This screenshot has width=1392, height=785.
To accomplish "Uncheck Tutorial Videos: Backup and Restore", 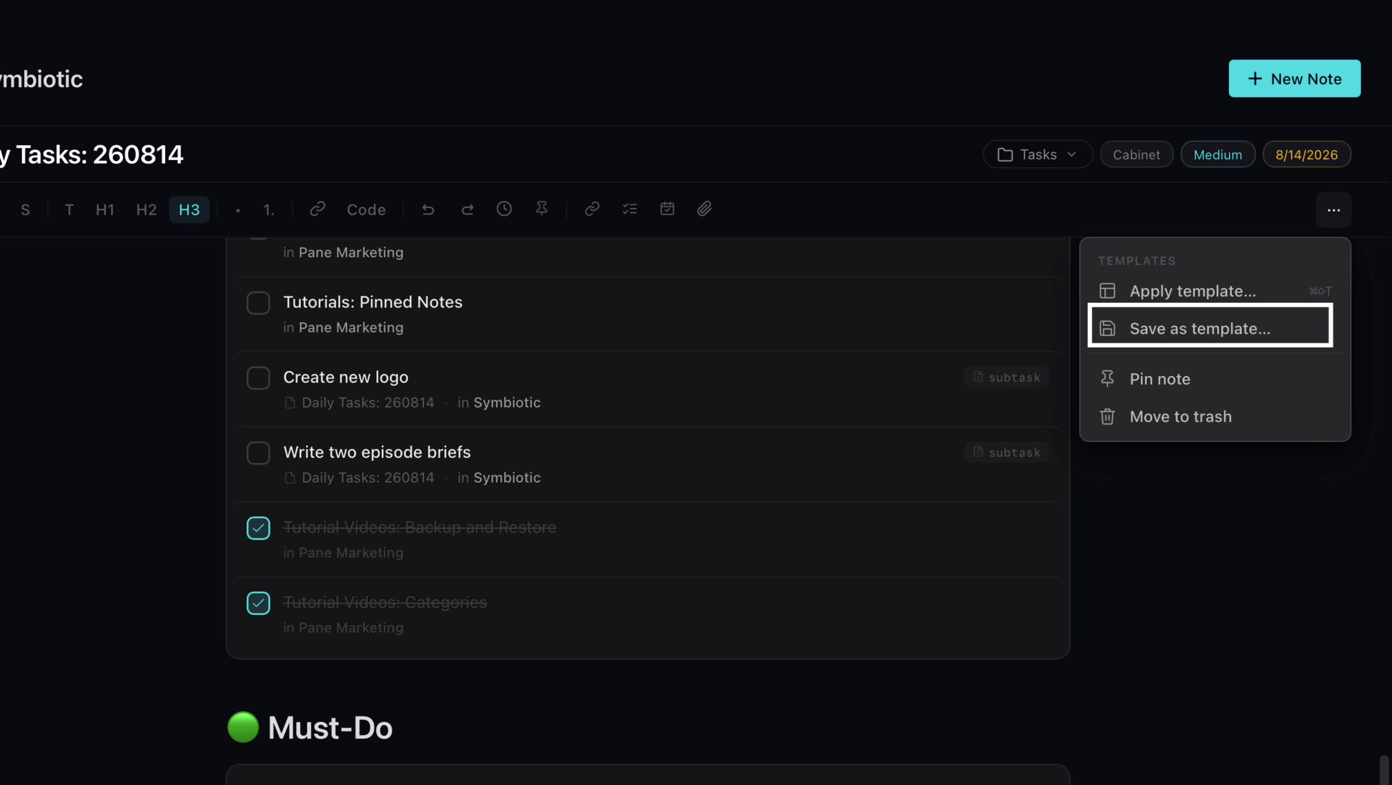I will tap(258, 528).
